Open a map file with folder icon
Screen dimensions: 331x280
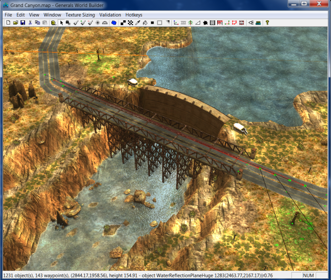[15, 22]
